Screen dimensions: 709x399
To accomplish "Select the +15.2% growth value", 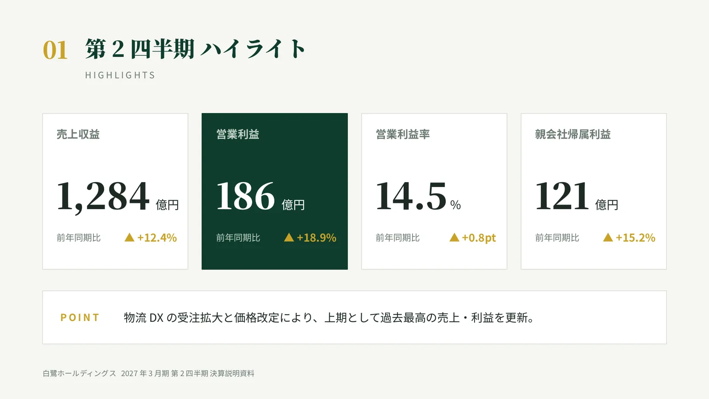I will [x=635, y=238].
